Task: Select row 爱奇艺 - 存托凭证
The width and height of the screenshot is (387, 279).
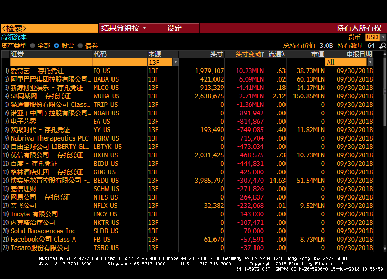Action: point(187,71)
